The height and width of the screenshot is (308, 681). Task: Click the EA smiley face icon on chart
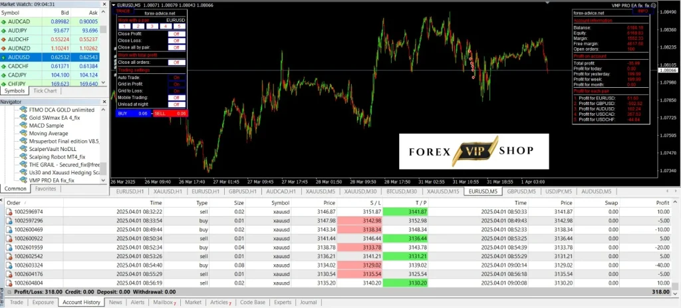pos(654,5)
